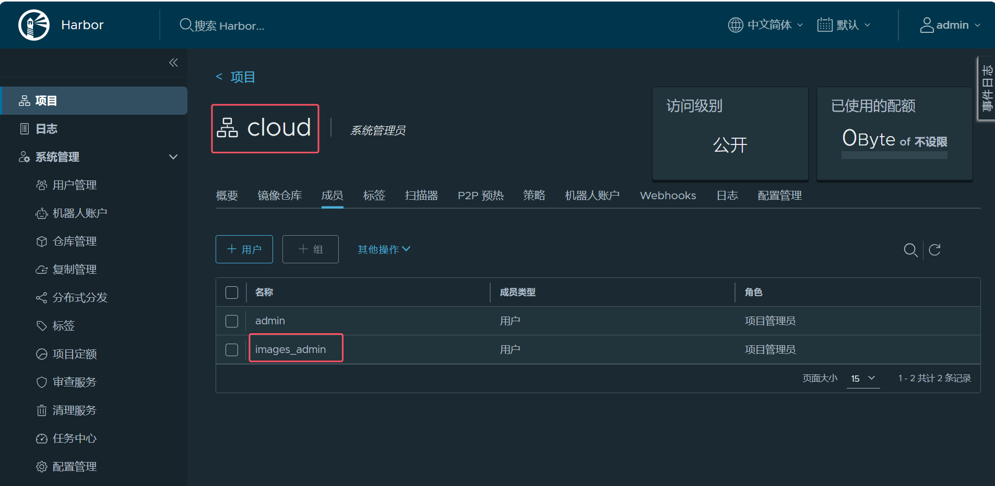The height and width of the screenshot is (486, 995).
Task: Sort by the 成员类型 column header
Action: tap(518, 293)
